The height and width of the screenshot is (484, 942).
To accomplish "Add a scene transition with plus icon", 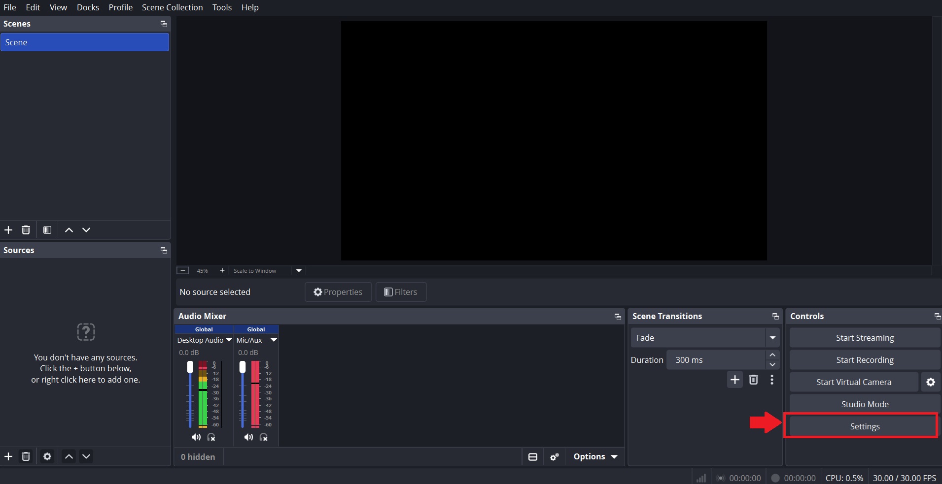I will click(735, 380).
